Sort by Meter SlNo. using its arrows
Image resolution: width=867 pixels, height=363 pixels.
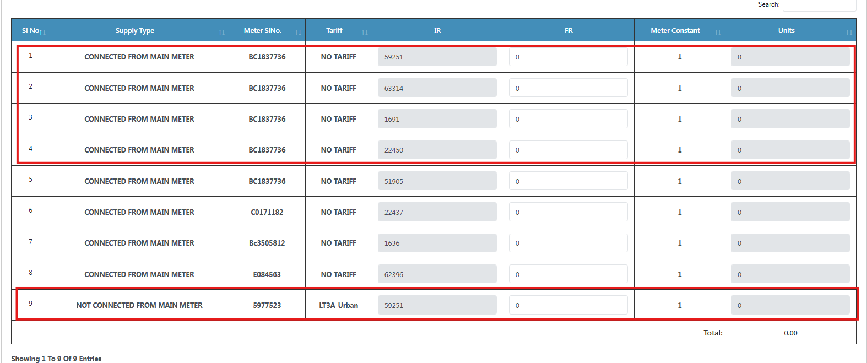[x=298, y=33]
